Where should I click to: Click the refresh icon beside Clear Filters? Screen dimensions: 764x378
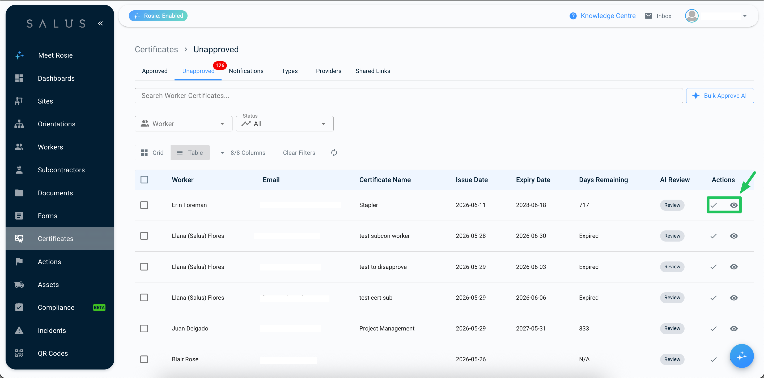[334, 153]
